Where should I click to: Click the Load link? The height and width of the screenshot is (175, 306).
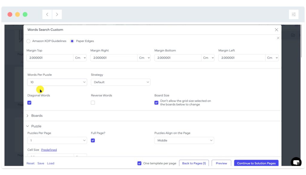(x=51, y=163)
